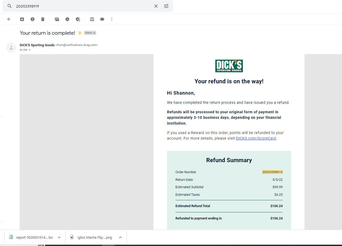342x246 pixels.
Task: Expand options for the Igloo Marine png download
Action: click(x=120, y=237)
